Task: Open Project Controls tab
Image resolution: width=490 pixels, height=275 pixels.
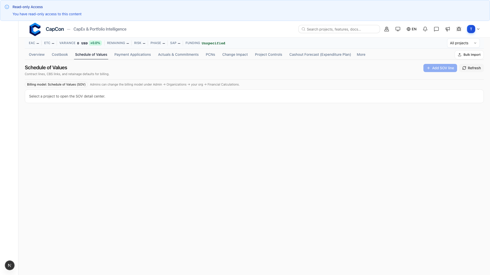Action: (x=268, y=54)
